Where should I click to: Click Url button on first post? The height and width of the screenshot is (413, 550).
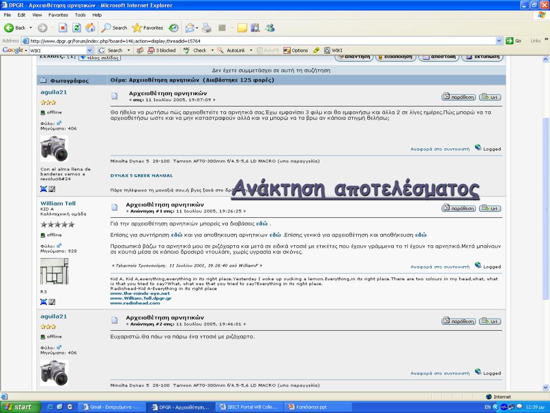tap(490, 97)
